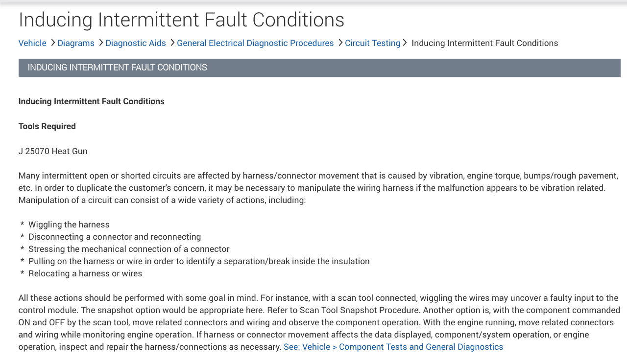Click the bold Tools Required heading
The image size is (627, 360).
click(x=47, y=126)
